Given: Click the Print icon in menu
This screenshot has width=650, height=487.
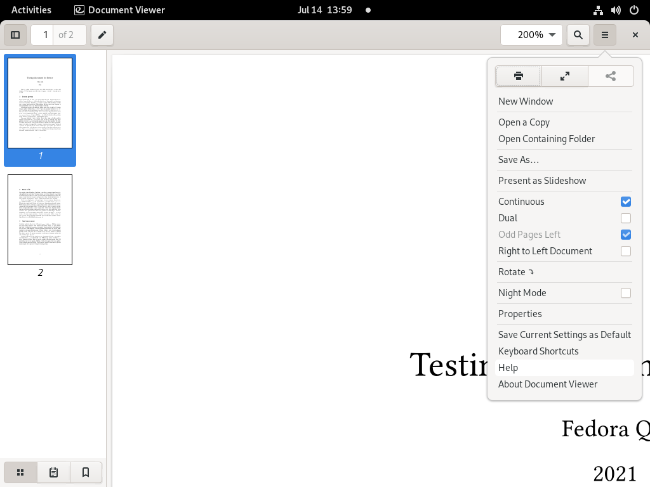Looking at the screenshot, I should pos(518,76).
